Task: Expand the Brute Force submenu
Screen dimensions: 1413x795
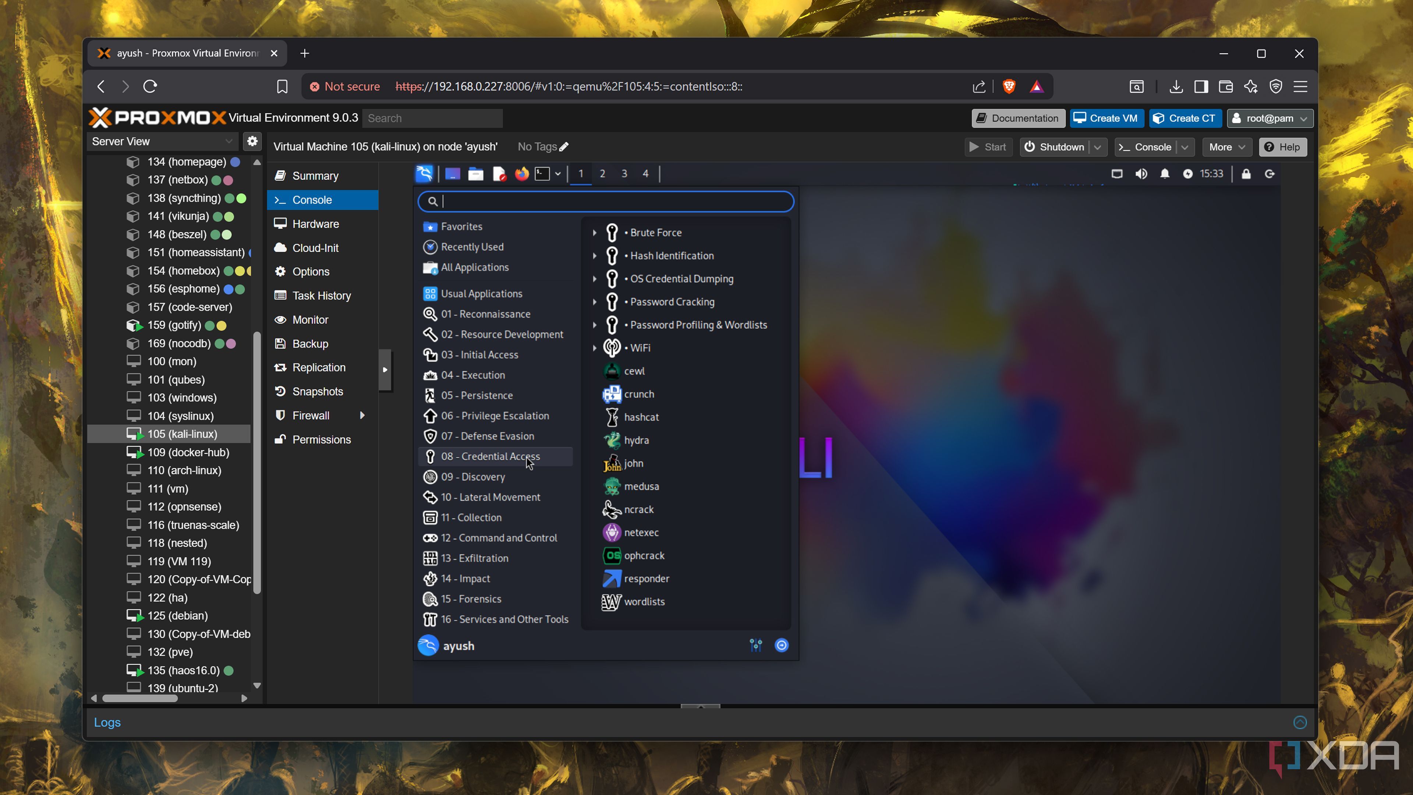Action: point(595,233)
